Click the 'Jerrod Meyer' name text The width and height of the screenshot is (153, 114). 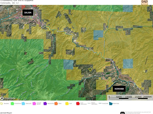point(6,113)
